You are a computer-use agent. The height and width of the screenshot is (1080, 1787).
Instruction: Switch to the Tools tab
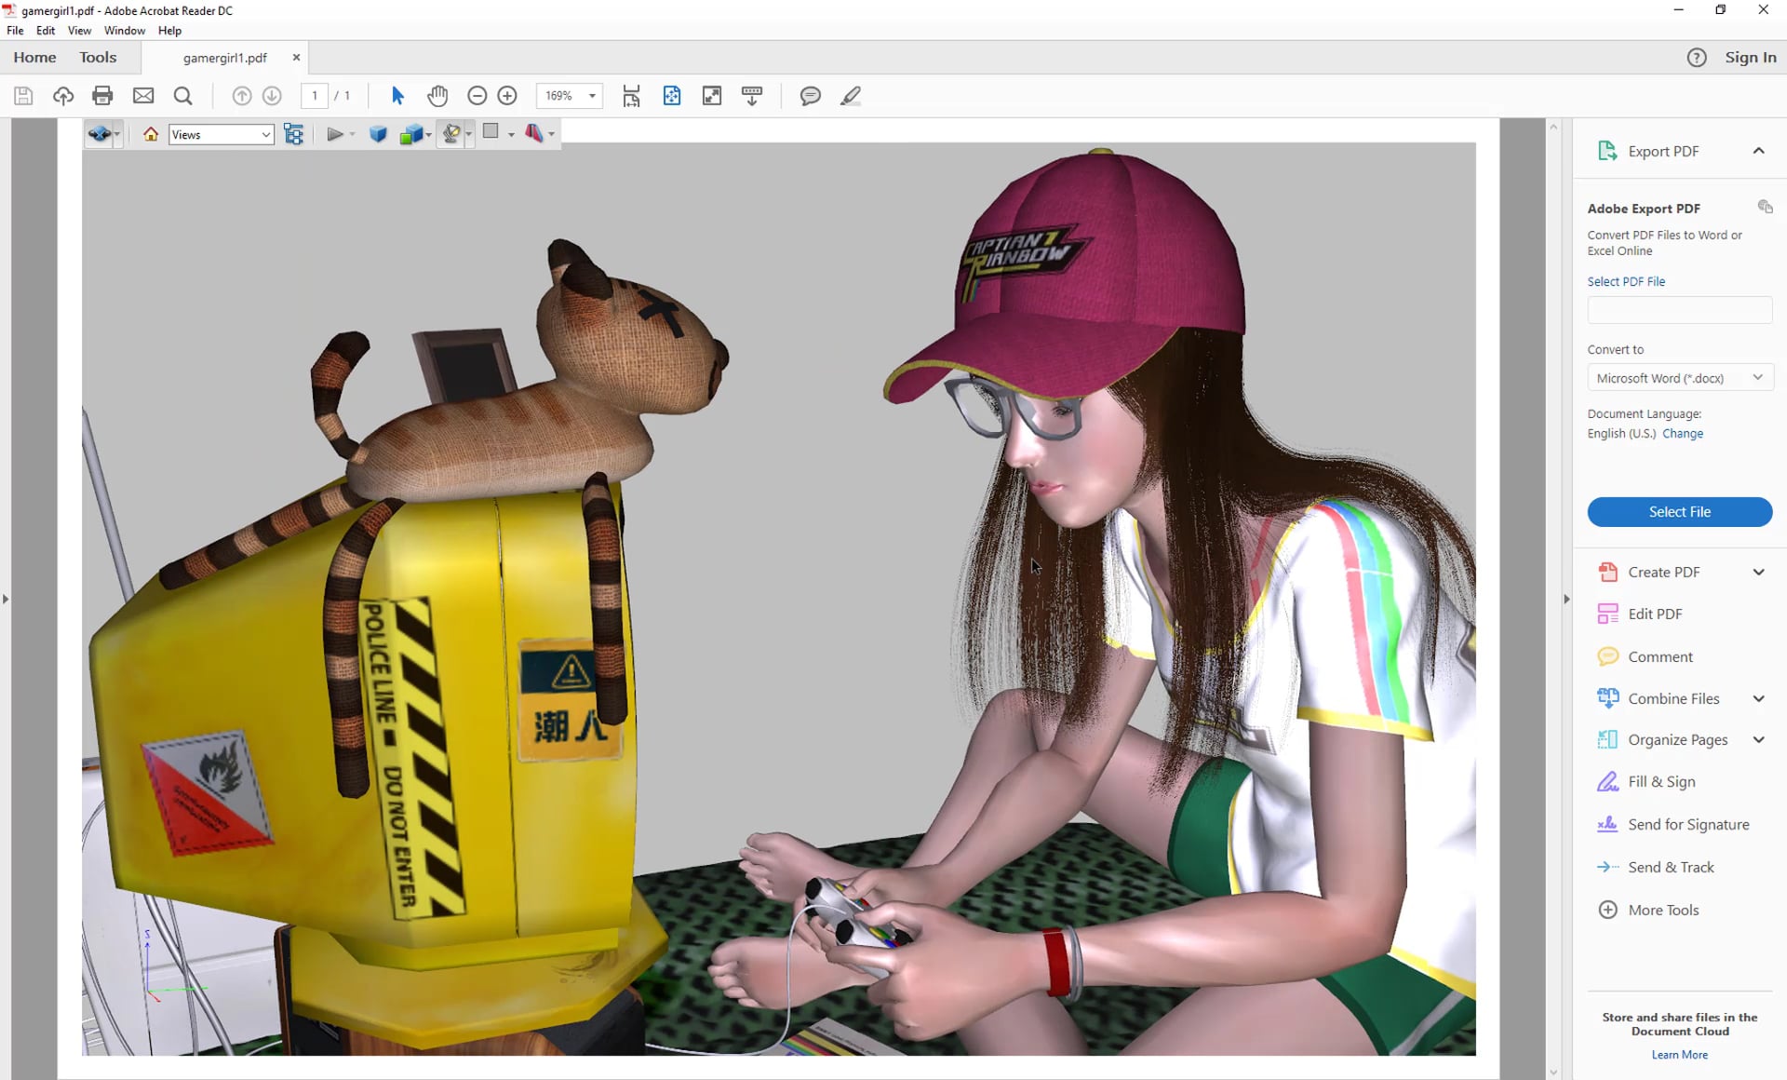click(x=98, y=57)
